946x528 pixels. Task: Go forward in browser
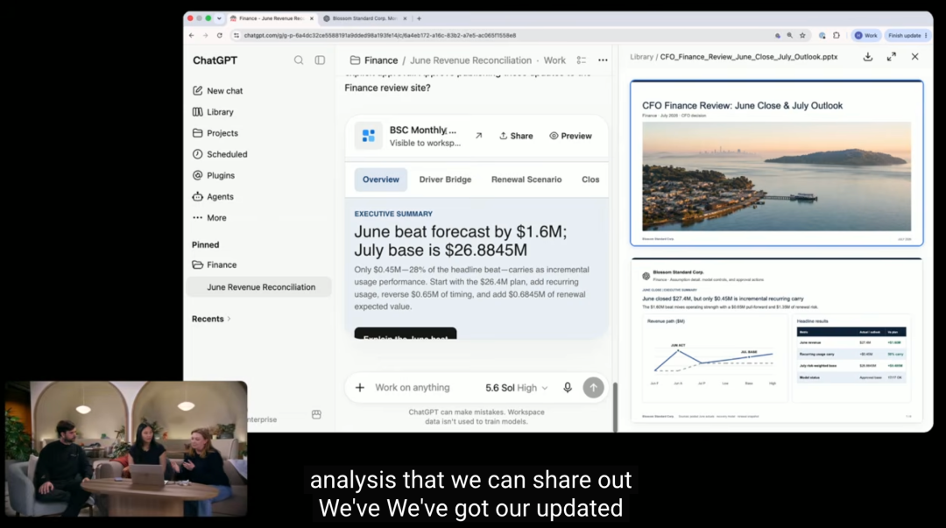click(205, 36)
